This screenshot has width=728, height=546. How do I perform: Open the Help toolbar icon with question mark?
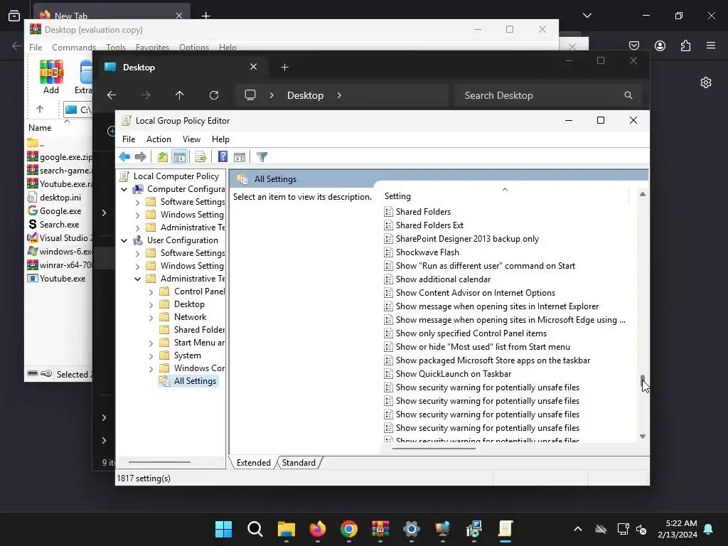(223, 157)
